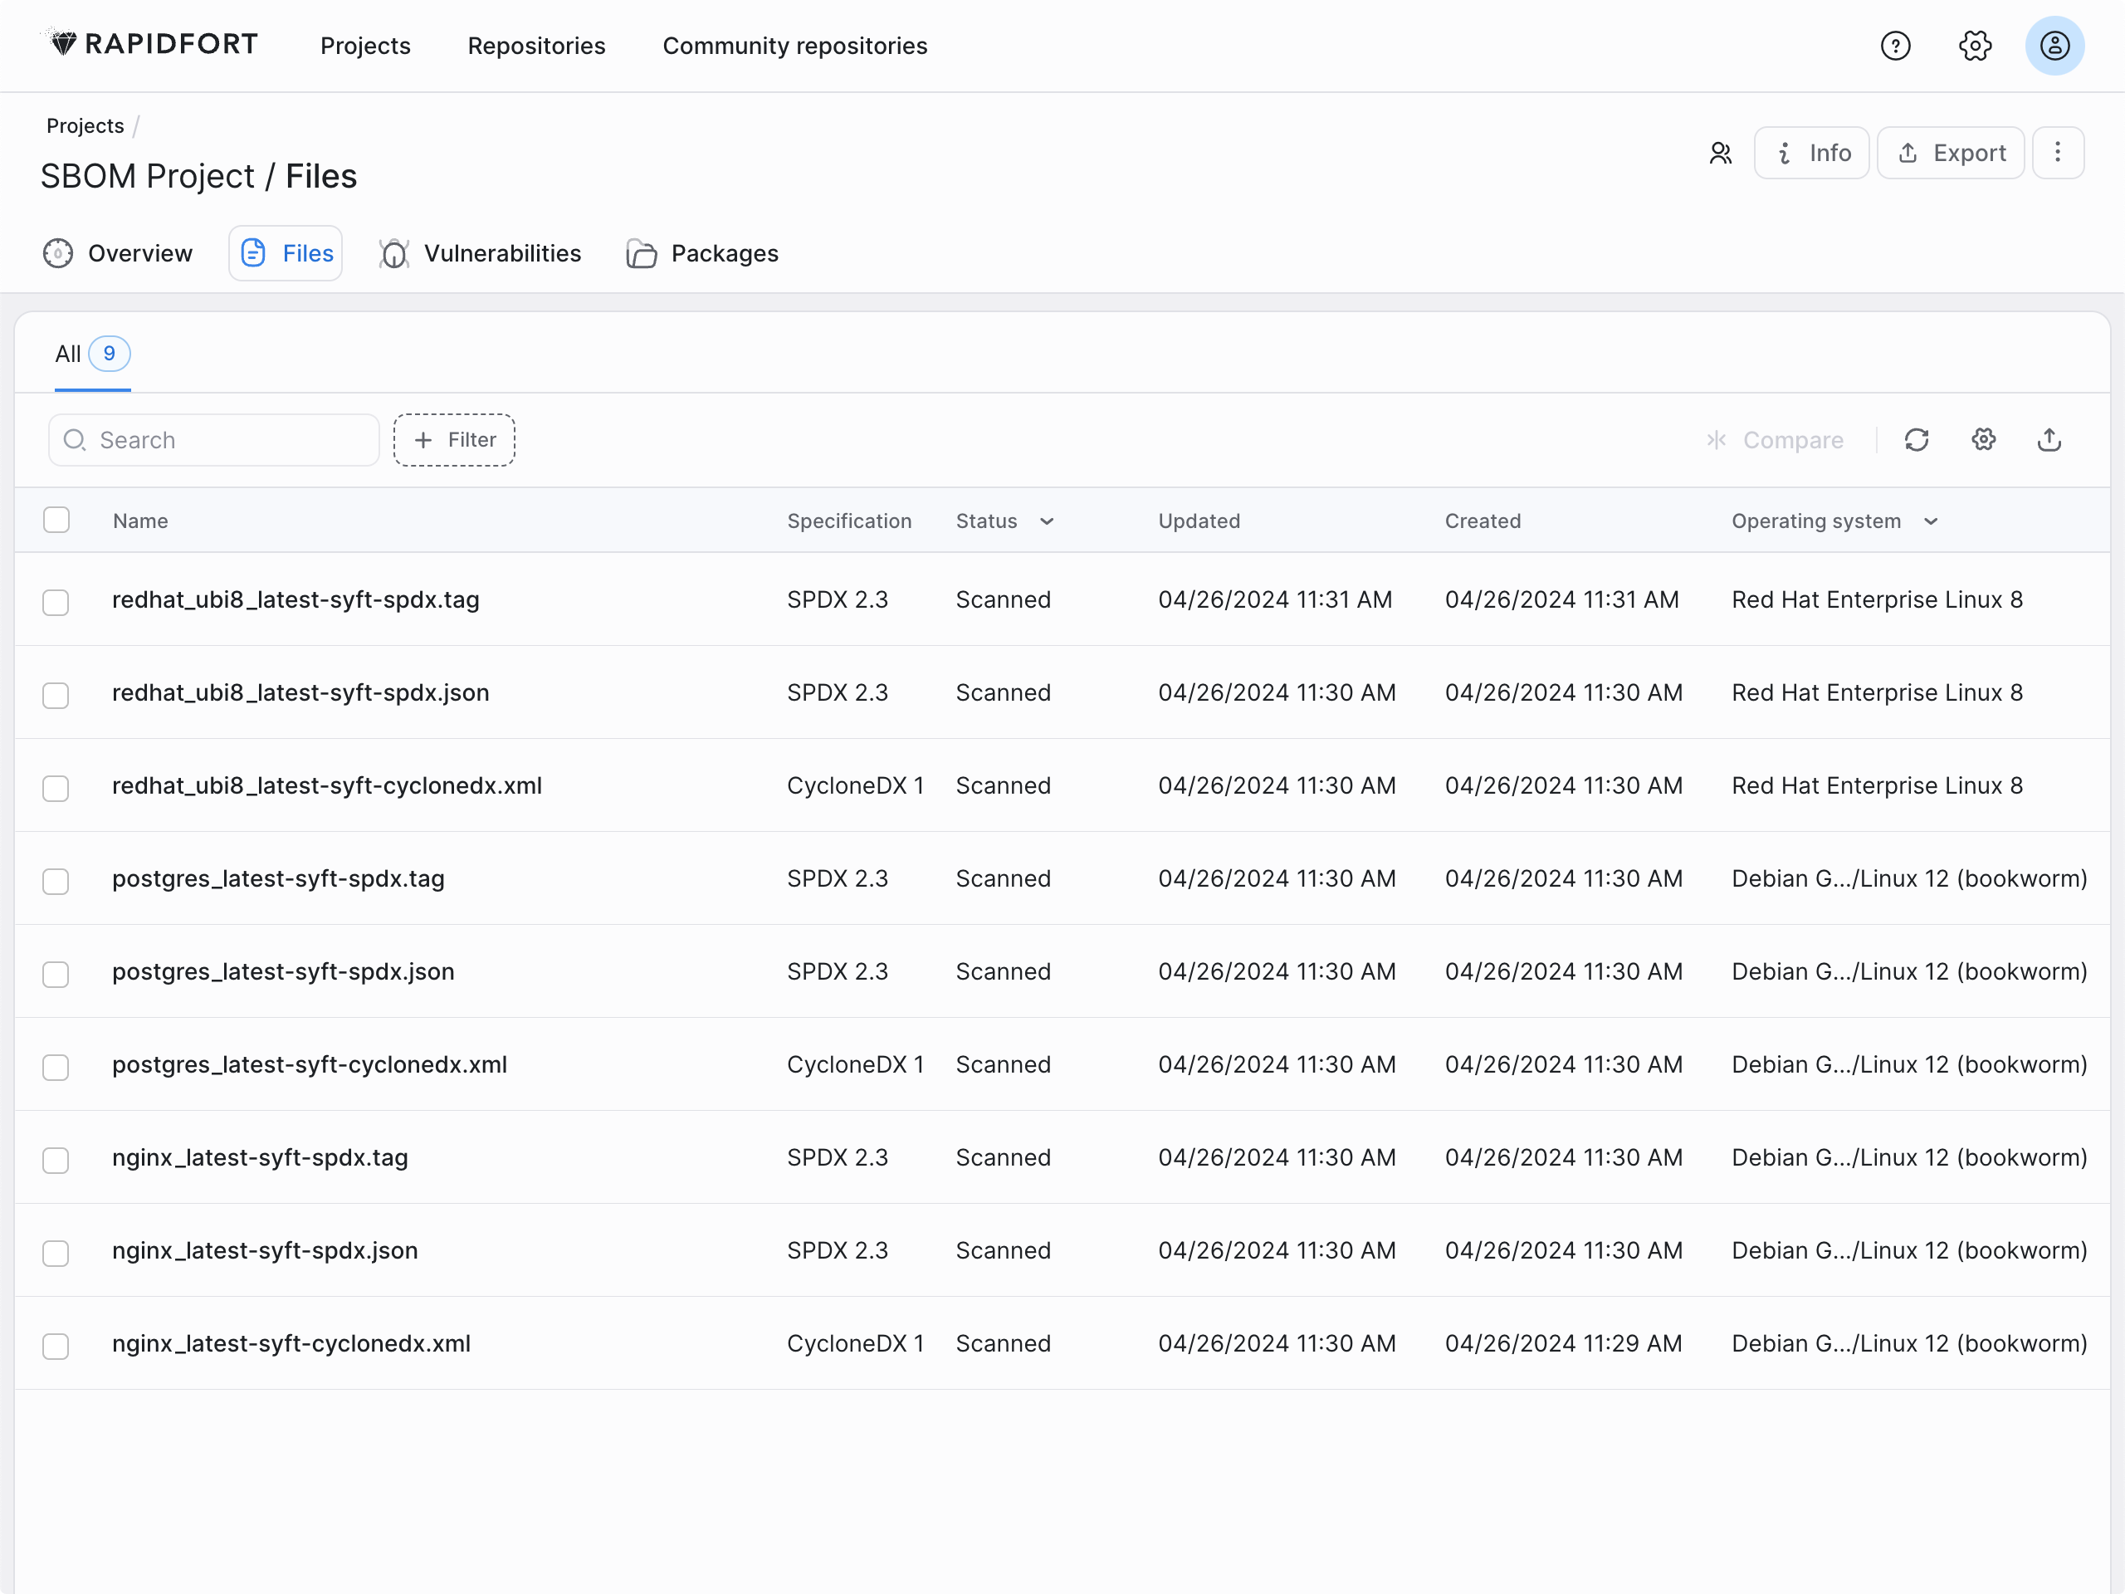Screen dimensions: 2125x1594
Task: Open the help question mark icon
Action: click(1894, 45)
